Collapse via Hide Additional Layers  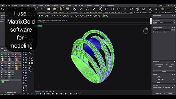[11, 92]
